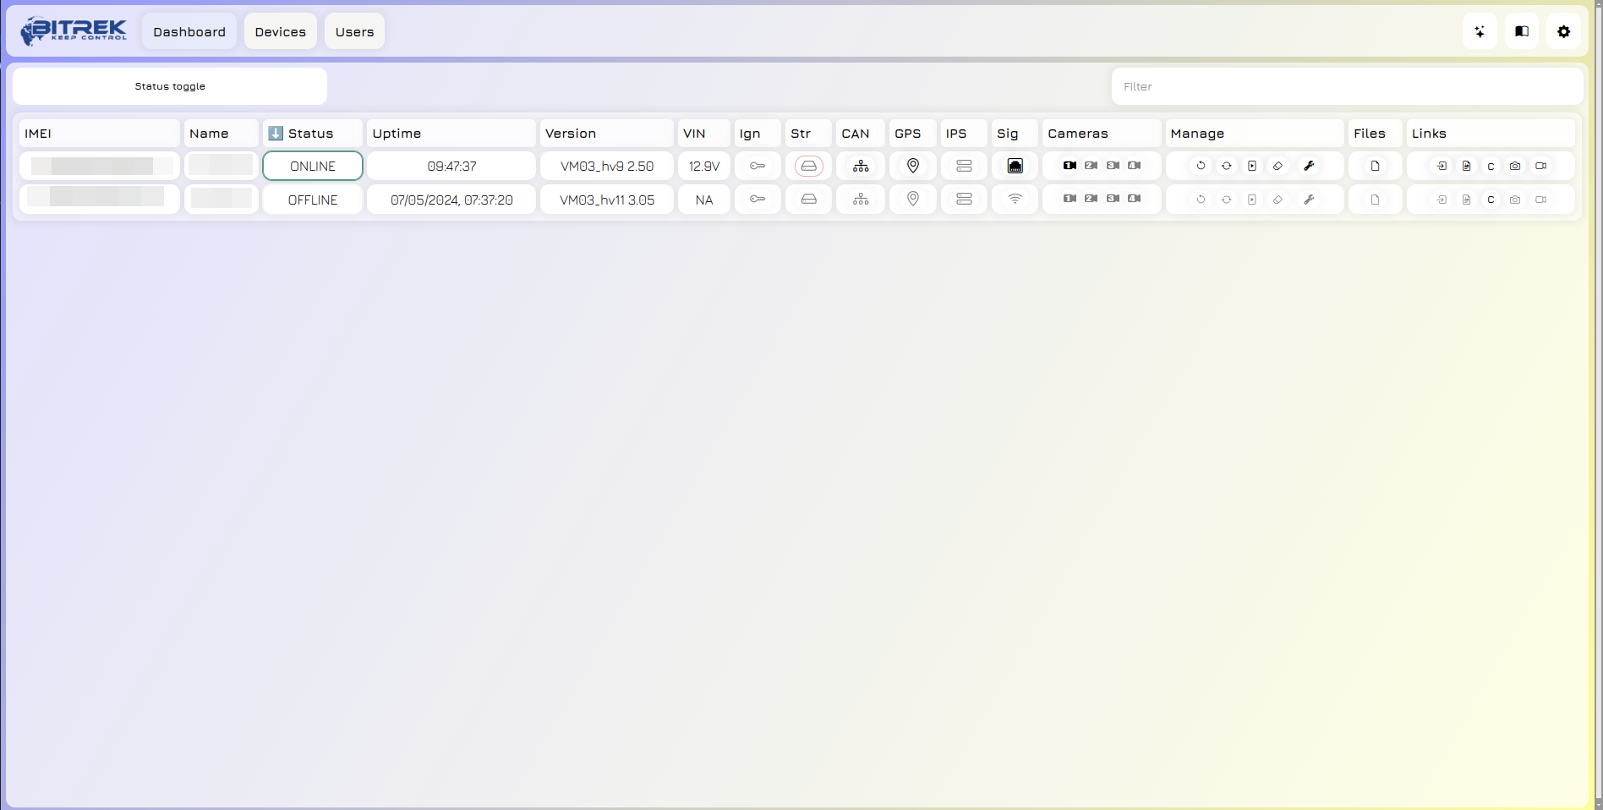Click the Devices navigation button
1603x810 pixels.
280,31
